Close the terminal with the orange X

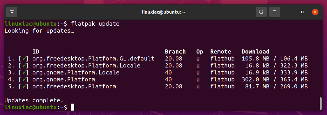coord(315,12)
